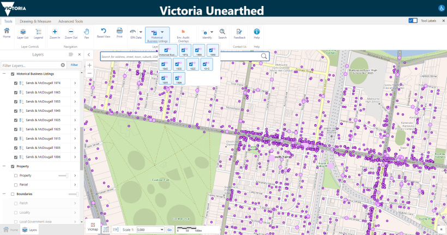Toggle the Tool Labels switch

point(413,21)
